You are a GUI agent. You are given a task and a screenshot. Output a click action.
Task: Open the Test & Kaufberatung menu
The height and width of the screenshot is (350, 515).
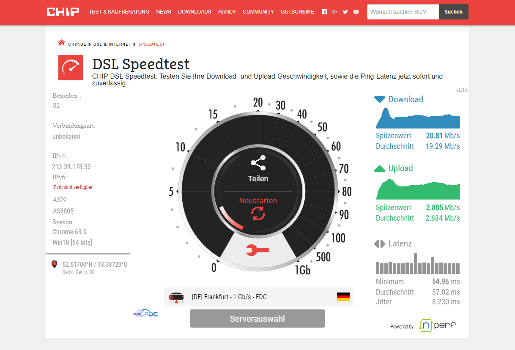point(119,12)
